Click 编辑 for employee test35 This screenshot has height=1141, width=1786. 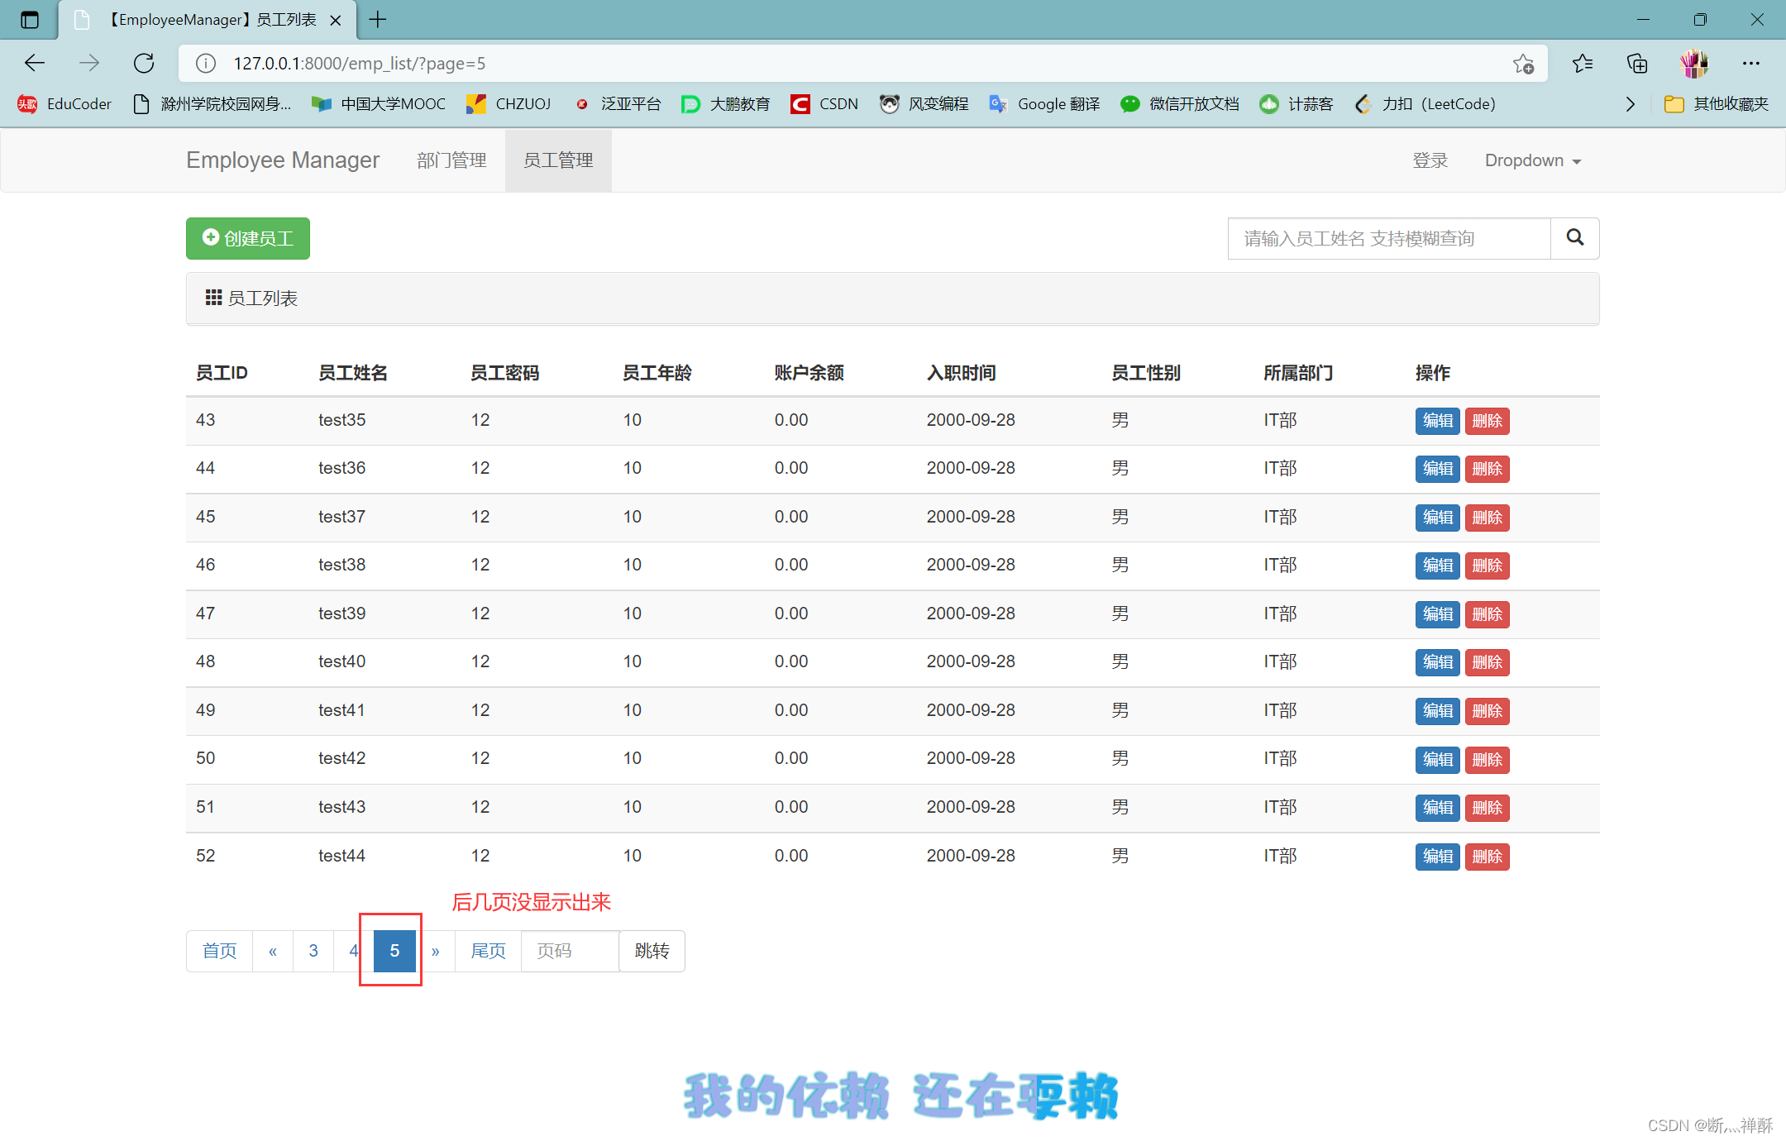[x=1437, y=421]
